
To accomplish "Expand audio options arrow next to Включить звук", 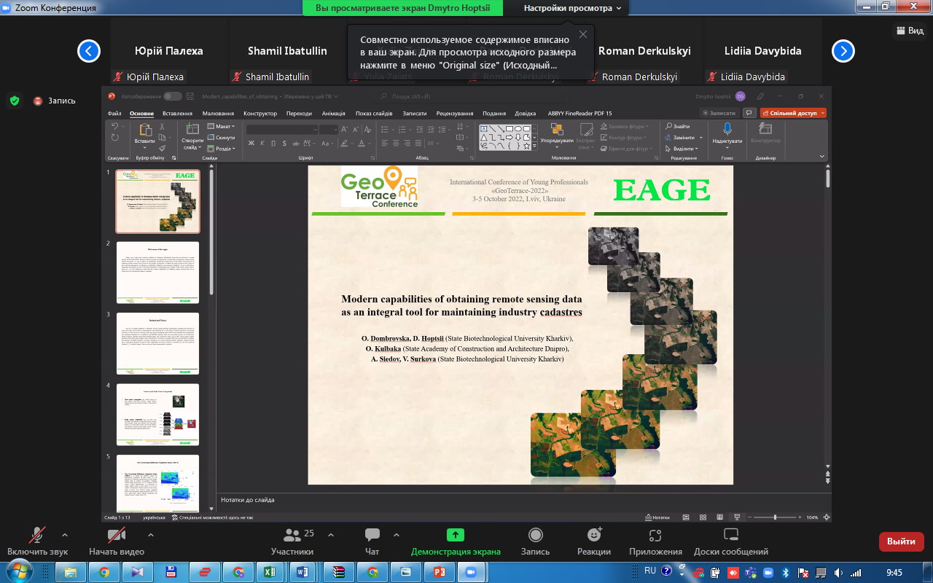I will (65, 535).
